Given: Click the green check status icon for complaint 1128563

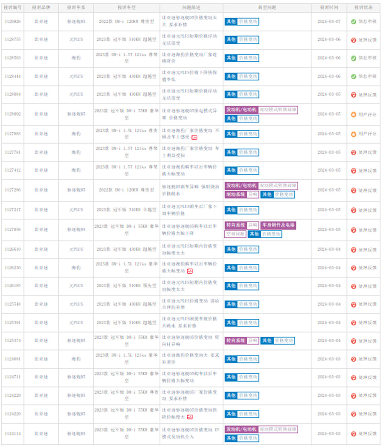Looking at the screenshot, I should click(x=354, y=58).
